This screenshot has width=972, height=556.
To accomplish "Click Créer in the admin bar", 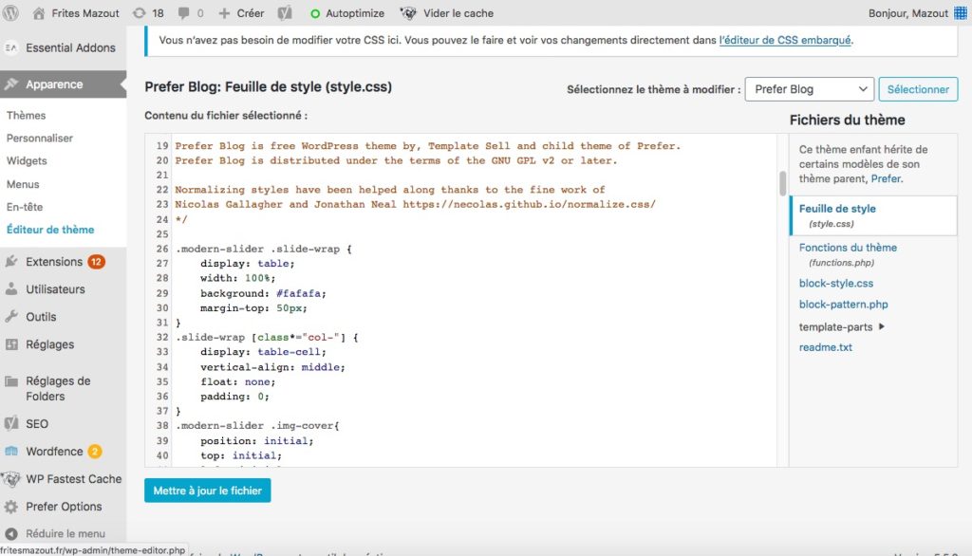I will 251,13.
